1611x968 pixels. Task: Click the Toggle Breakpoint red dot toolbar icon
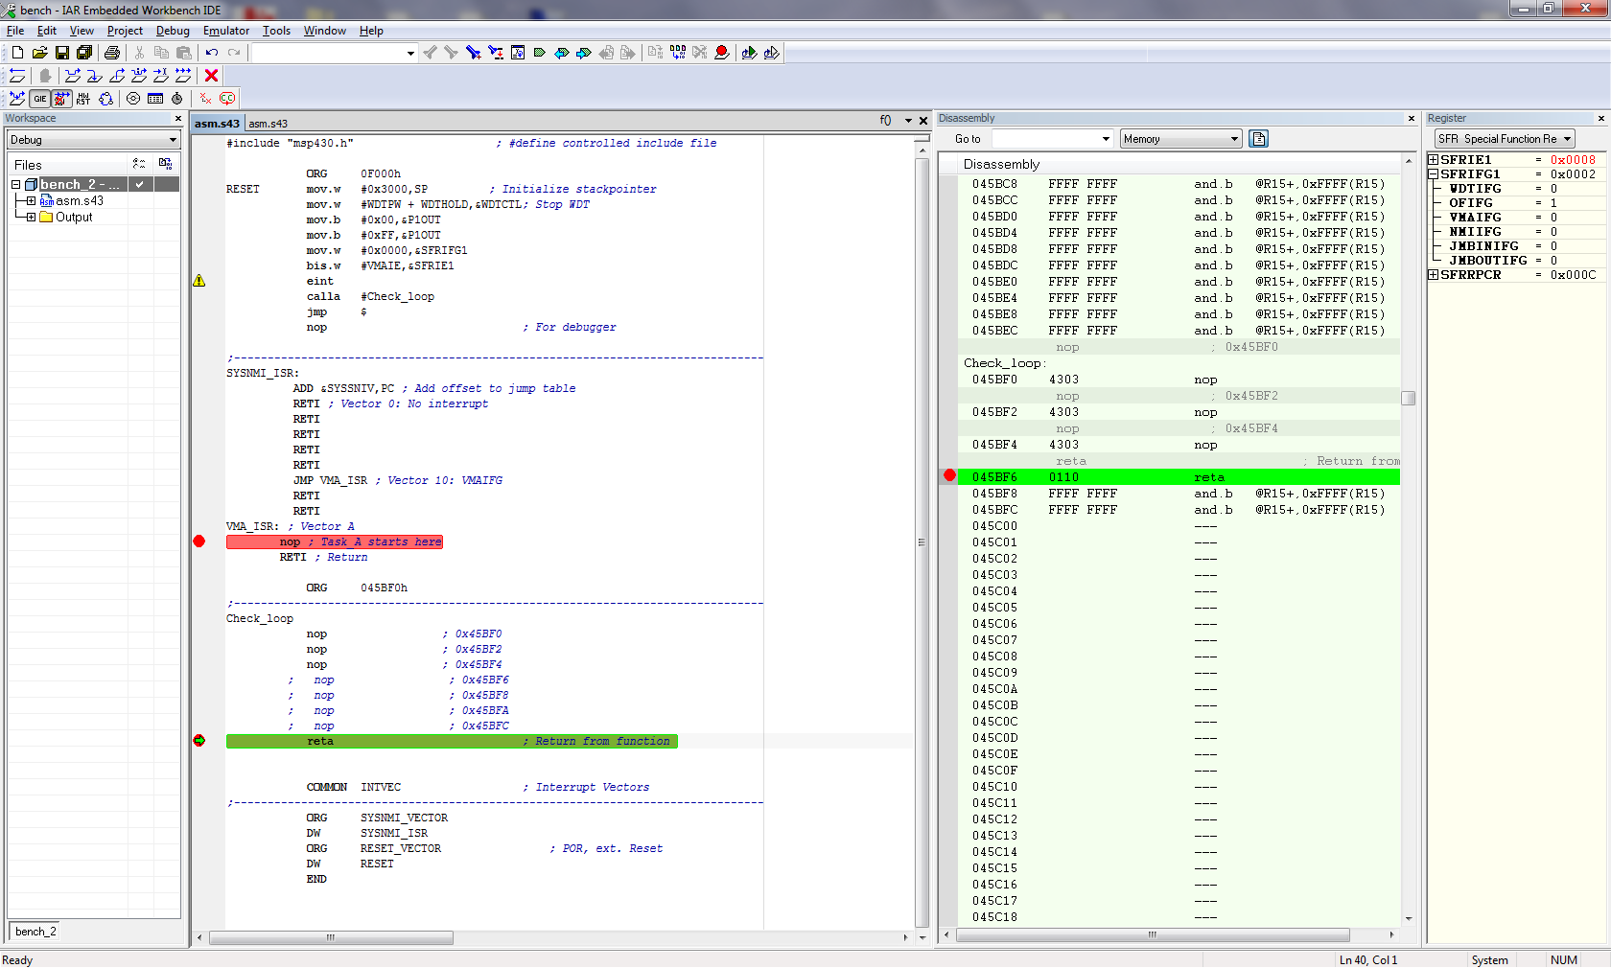click(x=722, y=53)
